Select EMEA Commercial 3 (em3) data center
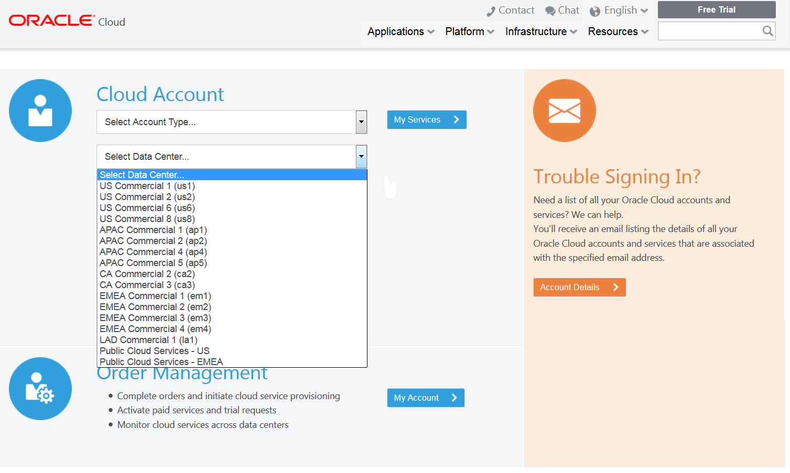The height and width of the screenshot is (473, 790). pyautogui.click(x=155, y=317)
